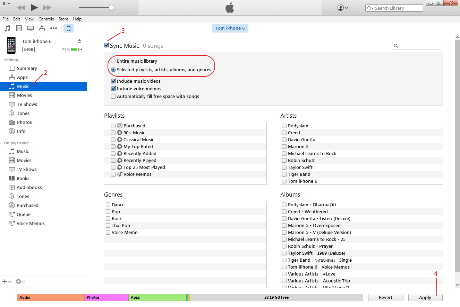This screenshot has height=307, width=460.
Task: Click the 28.19 GB Free storage segment
Action: [x=276, y=297]
